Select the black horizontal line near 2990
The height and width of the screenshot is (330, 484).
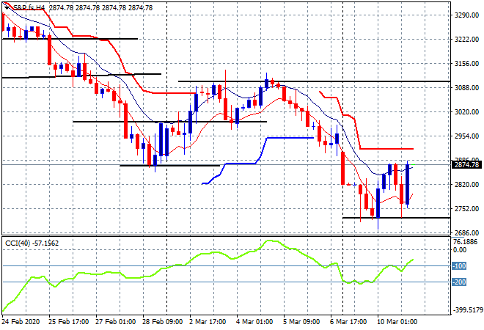coord(170,122)
